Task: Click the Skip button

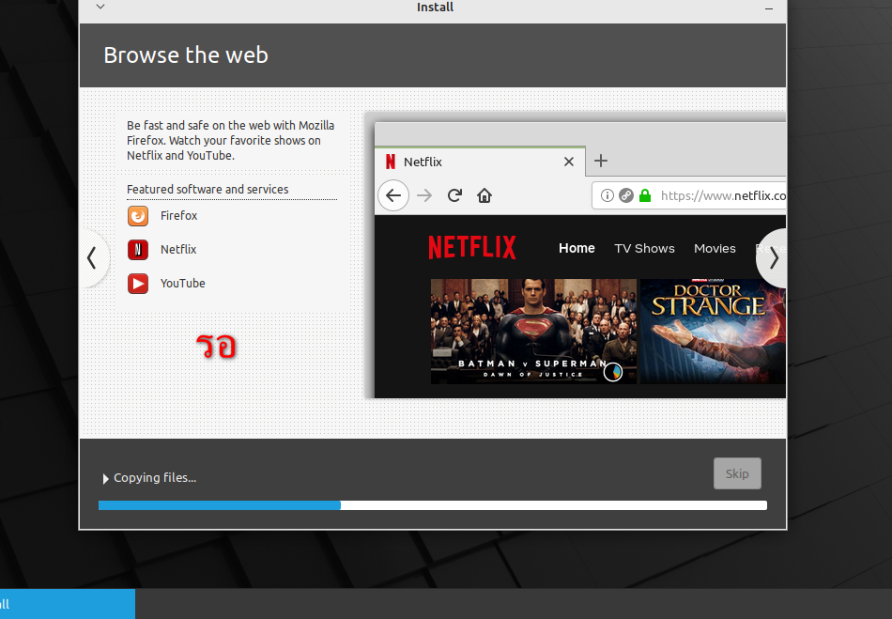Action: pos(737,473)
